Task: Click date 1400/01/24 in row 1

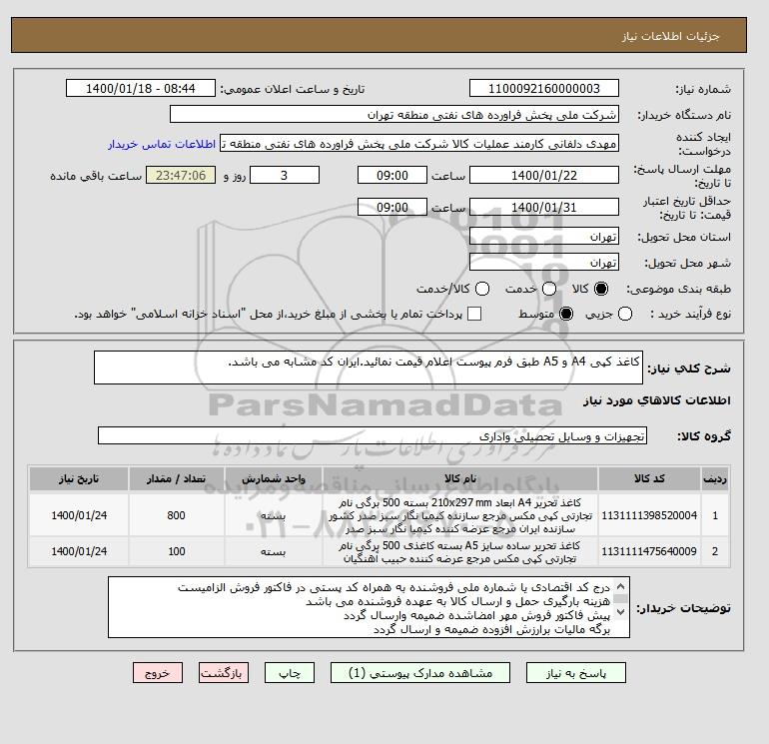Action: (79, 515)
